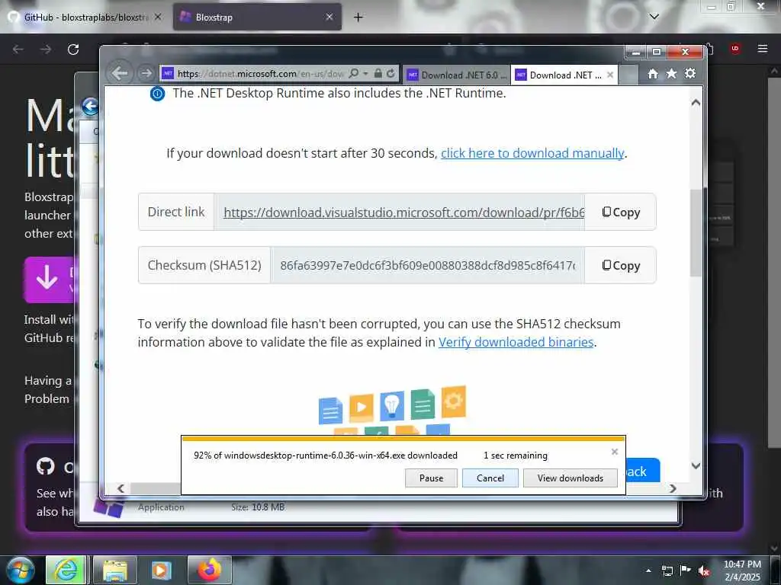
Task: Go back in Firefox
Action: (18, 50)
